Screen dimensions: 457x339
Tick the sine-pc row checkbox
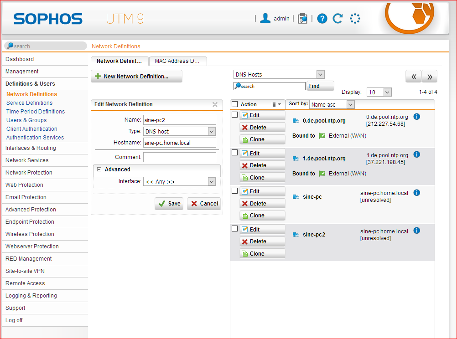(x=235, y=191)
